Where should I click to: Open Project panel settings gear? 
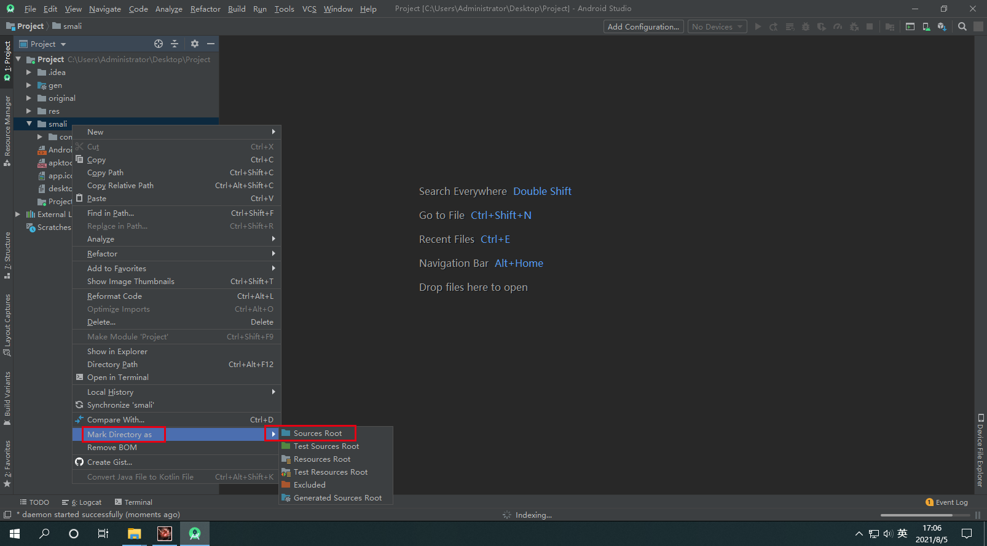pos(195,44)
